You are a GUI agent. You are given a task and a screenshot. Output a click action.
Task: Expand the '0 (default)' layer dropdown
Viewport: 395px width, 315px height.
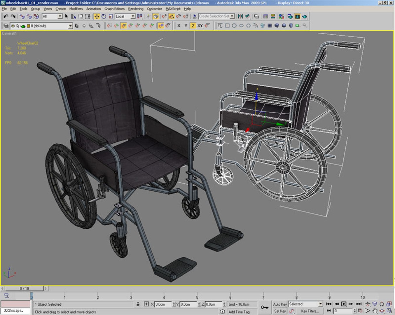pyautogui.click(x=70, y=26)
